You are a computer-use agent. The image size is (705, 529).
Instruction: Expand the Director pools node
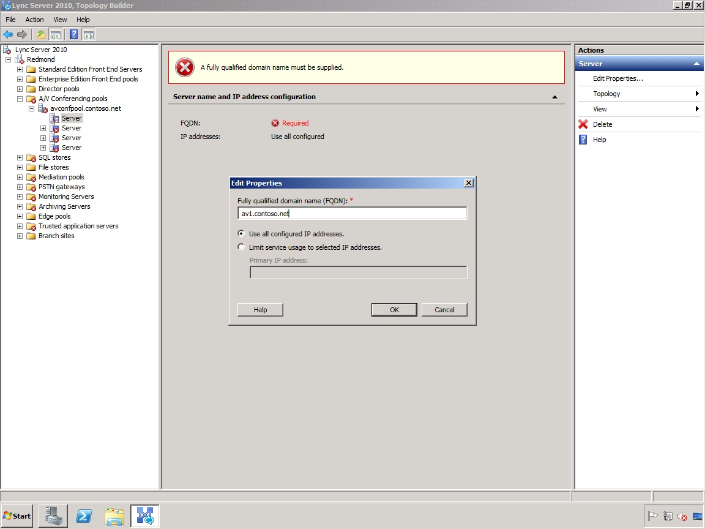[20, 89]
